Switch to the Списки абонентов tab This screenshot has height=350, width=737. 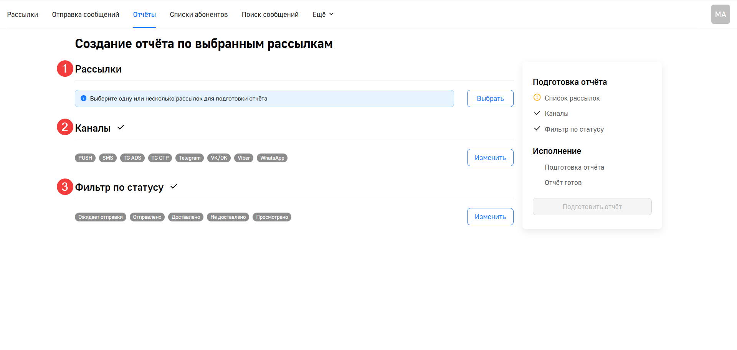pos(198,14)
